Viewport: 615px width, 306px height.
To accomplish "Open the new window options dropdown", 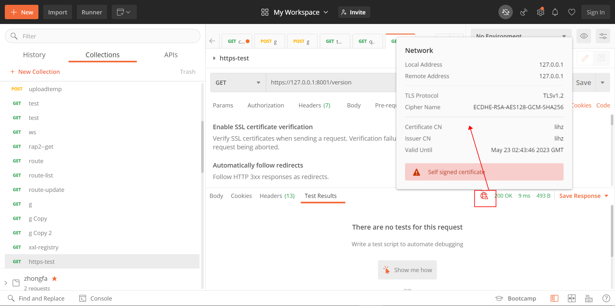I will pyautogui.click(x=124, y=12).
